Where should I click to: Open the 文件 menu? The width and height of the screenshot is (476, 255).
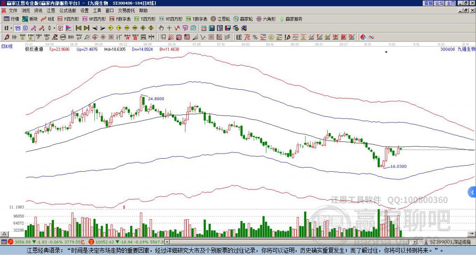pyautogui.click(x=13, y=11)
